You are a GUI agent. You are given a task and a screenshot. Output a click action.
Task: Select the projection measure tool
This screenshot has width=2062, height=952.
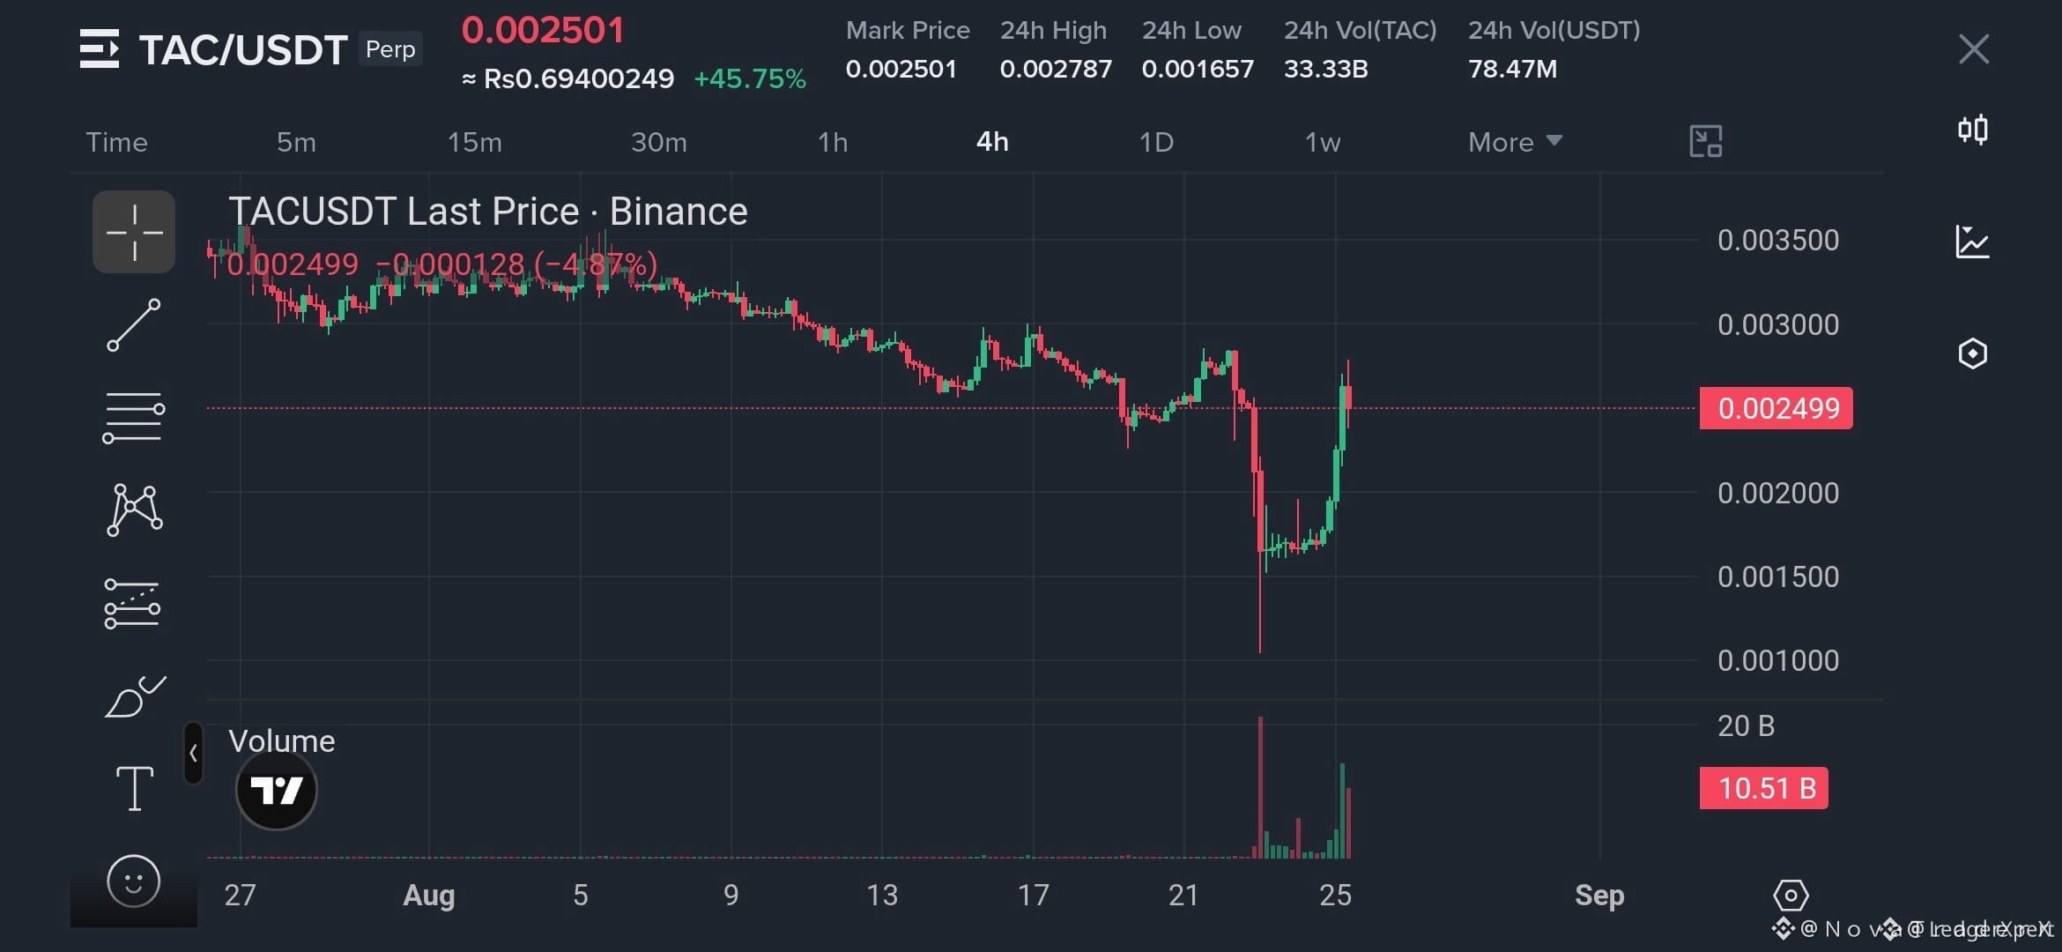coord(132,604)
